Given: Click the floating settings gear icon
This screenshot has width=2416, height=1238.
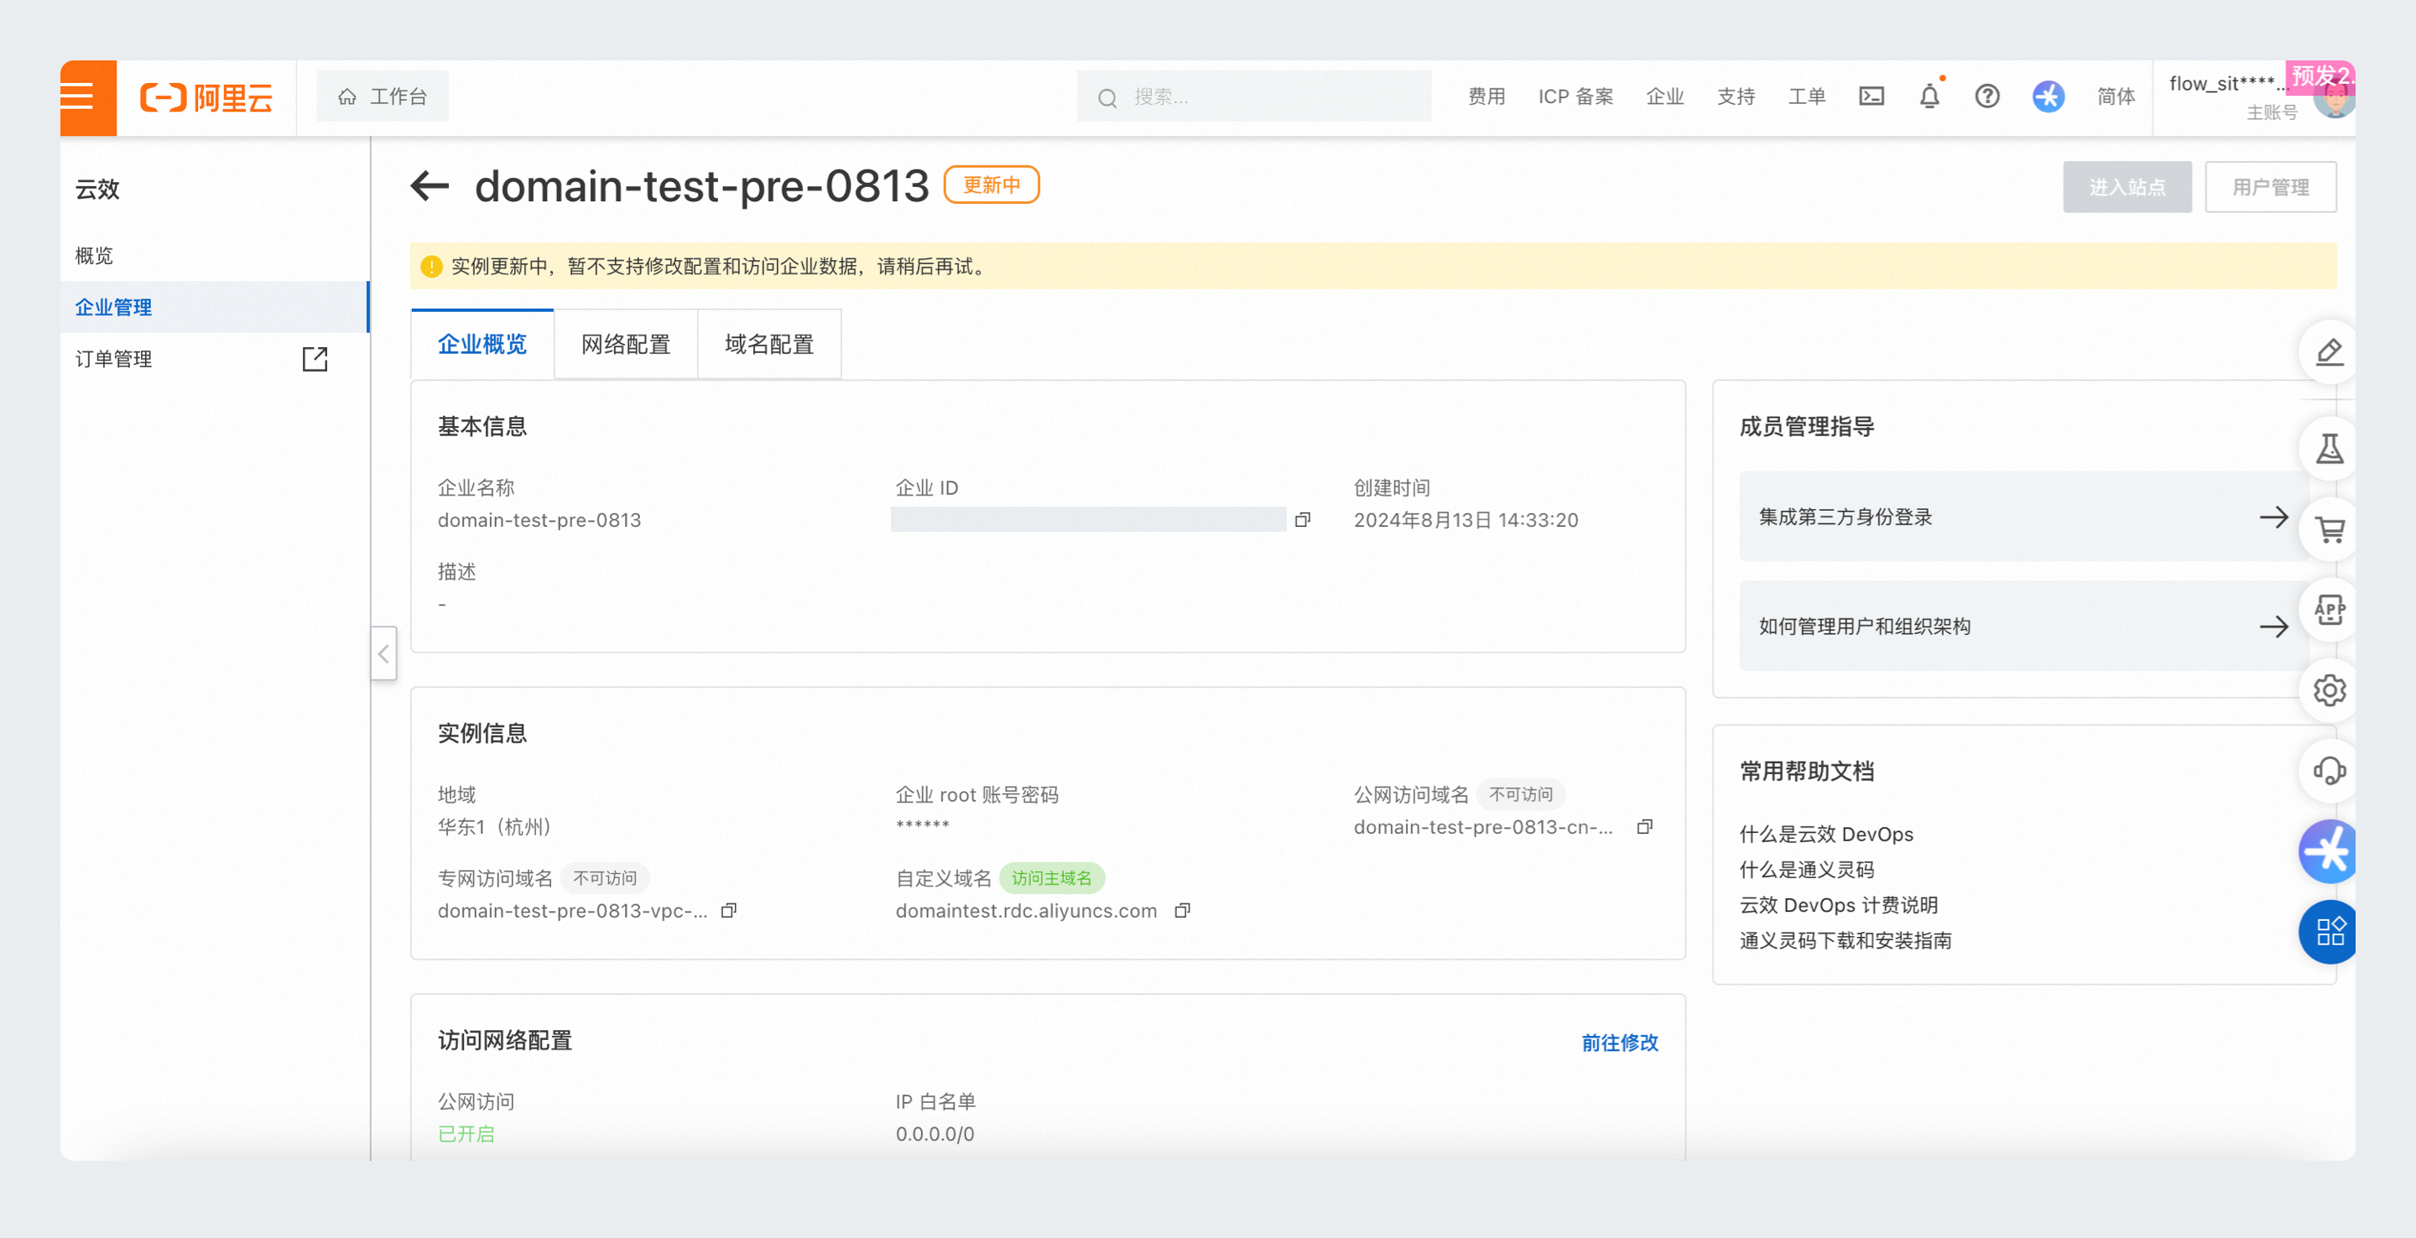Looking at the screenshot, I should pyautogui.click(x=2330, y=690).
